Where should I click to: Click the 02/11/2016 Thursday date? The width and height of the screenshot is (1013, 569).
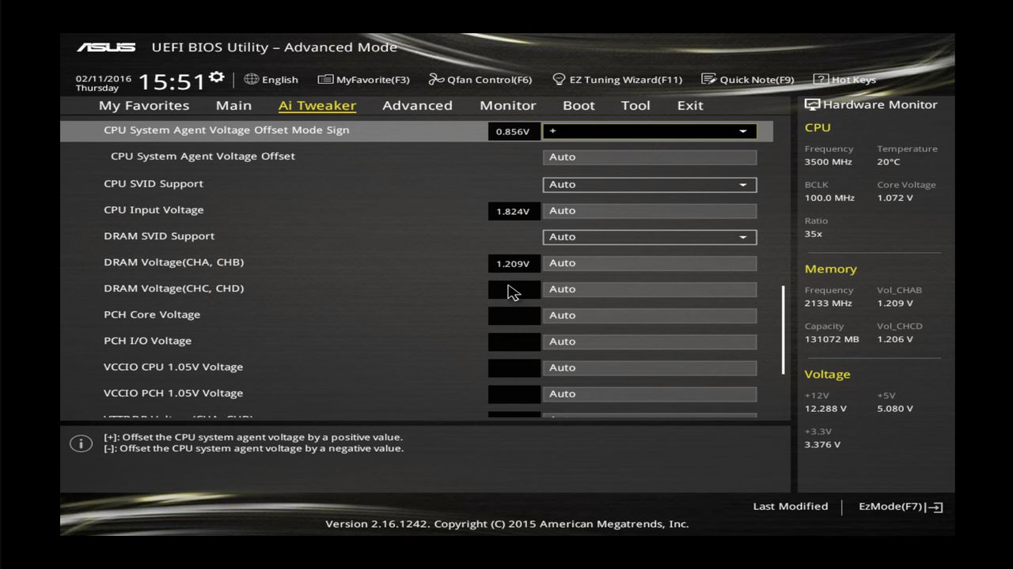[103, 83]
